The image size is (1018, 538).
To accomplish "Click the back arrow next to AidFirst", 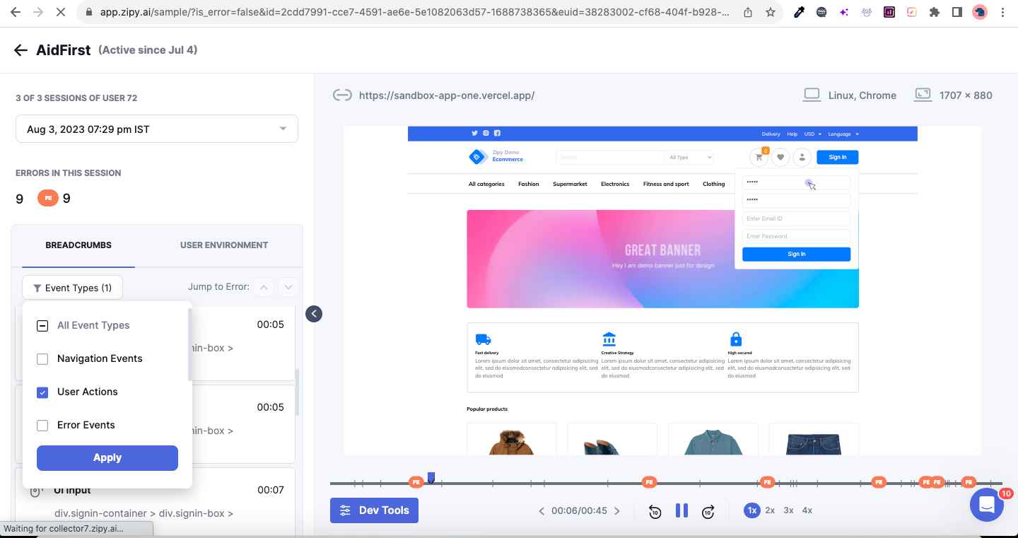I will pyautogui.click(x=21, y=49).
